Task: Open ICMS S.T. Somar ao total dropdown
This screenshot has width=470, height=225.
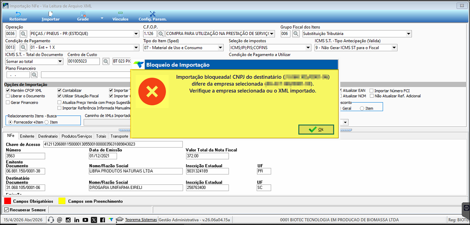Action: (x=60, y=61)
